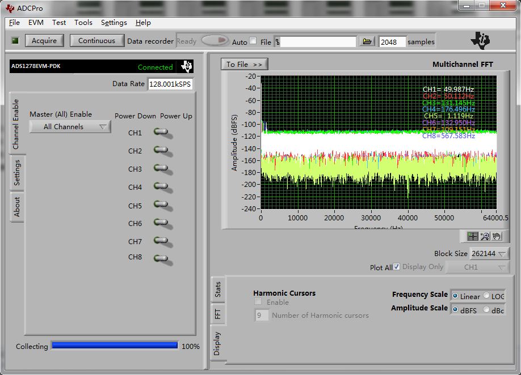Open the Tools menu
The image size is (521, 375).
[x=83, y=23]
